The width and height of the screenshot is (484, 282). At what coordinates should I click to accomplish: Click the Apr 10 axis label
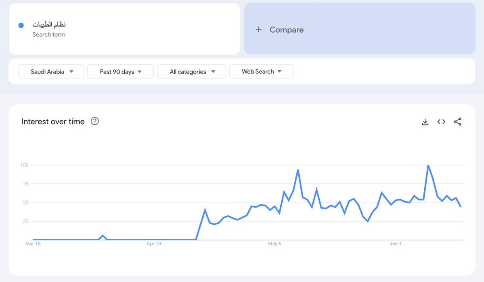click(x=154, y=244)
